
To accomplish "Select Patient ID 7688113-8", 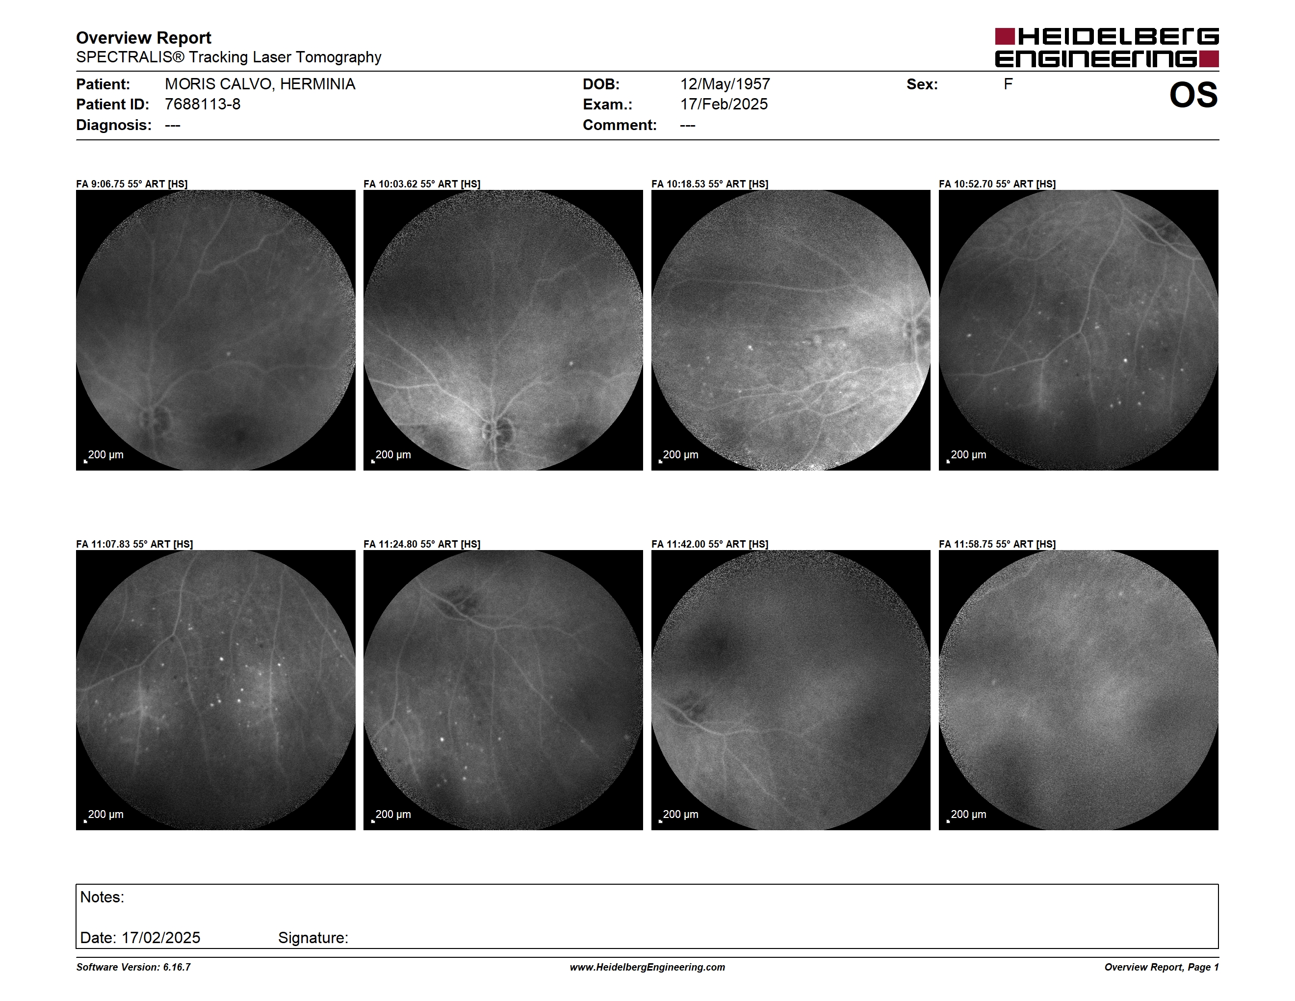I will tap(203, 105).
